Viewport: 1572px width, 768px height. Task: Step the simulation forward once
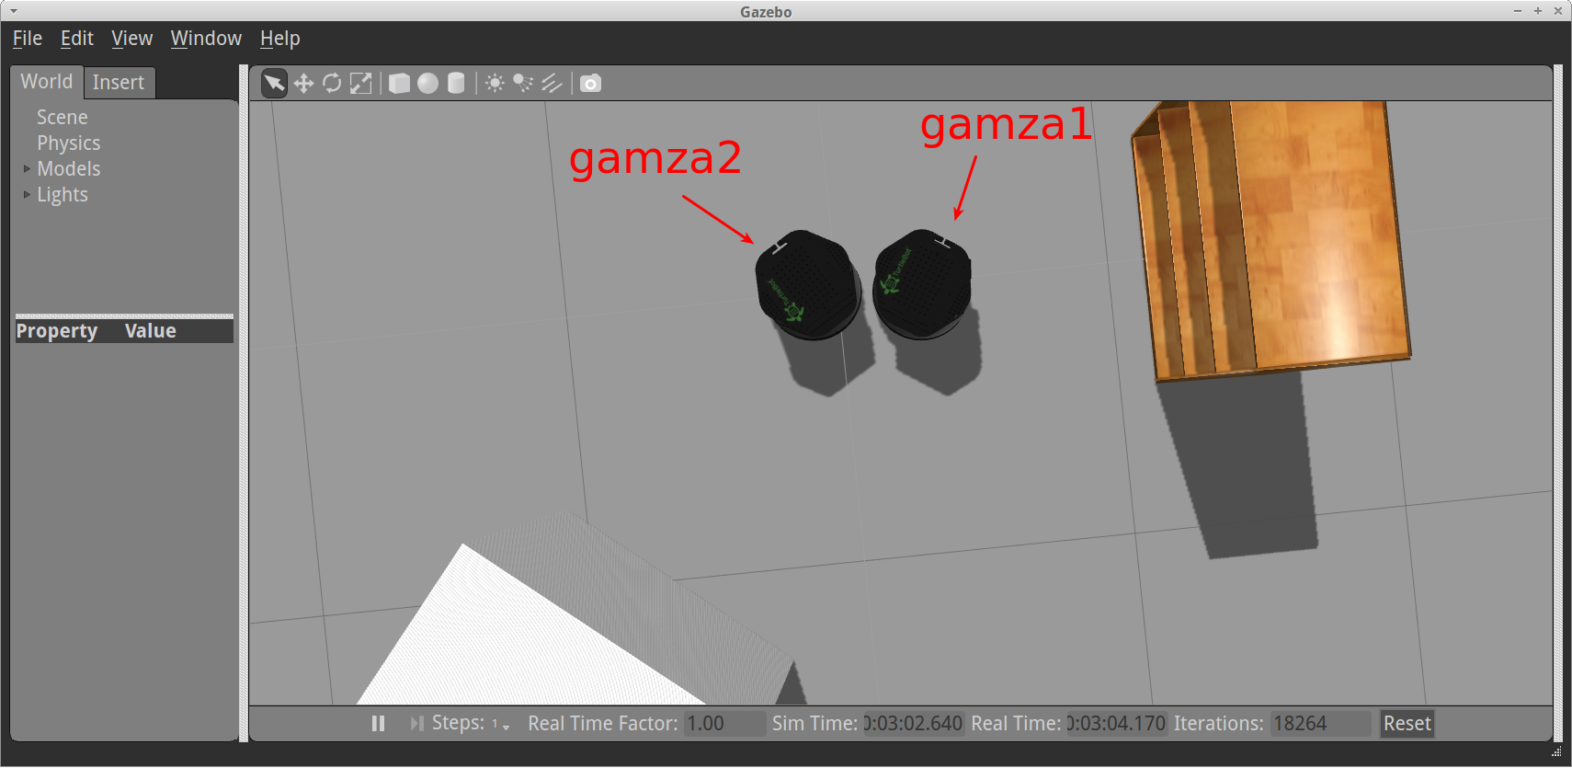416,724
